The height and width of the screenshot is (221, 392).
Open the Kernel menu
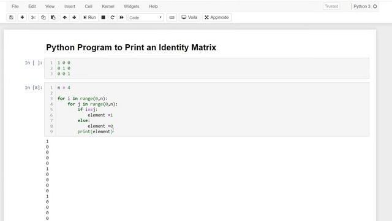108,6
